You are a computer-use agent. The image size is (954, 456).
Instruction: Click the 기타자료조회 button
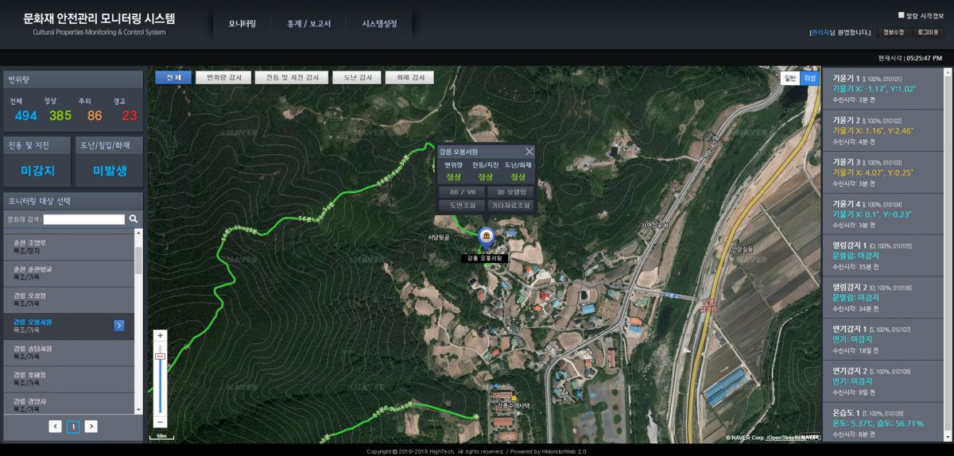[x=510, y=206]
